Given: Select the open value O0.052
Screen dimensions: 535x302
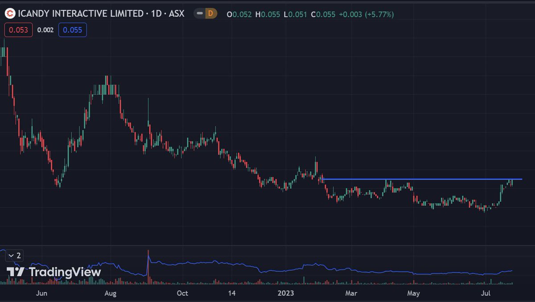Looking at the screenshot, I should 239,14.
